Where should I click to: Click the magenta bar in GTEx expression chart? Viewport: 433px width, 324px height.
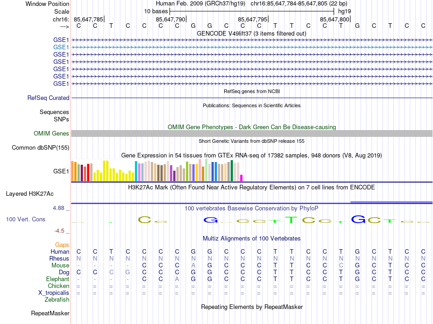click(x=242, y=178)
